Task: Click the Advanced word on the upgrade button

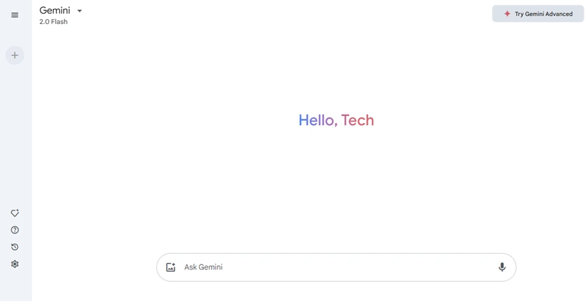Action: click(559, 14)
